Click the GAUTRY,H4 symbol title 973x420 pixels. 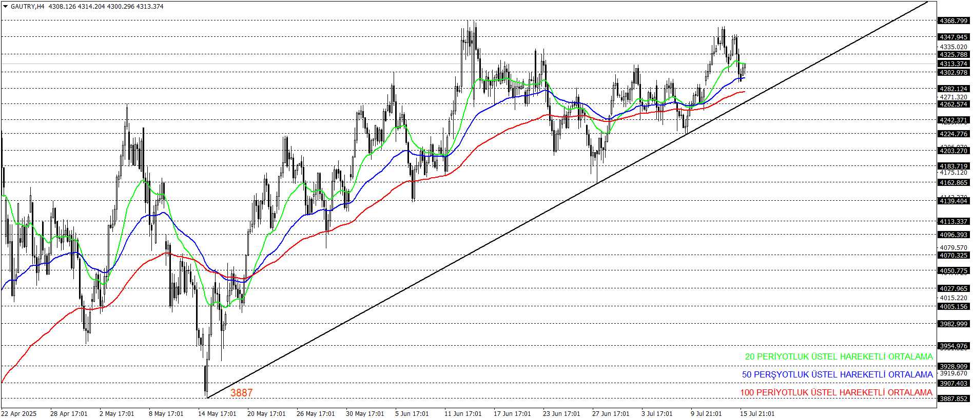tap(28, 7)
